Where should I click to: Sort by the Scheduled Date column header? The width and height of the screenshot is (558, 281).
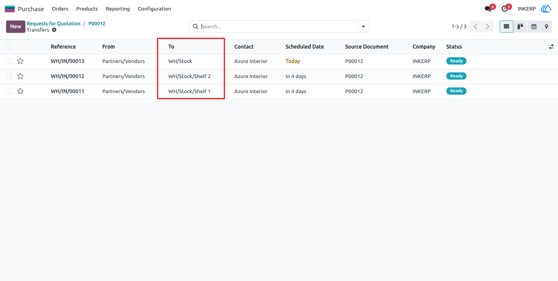305,47
